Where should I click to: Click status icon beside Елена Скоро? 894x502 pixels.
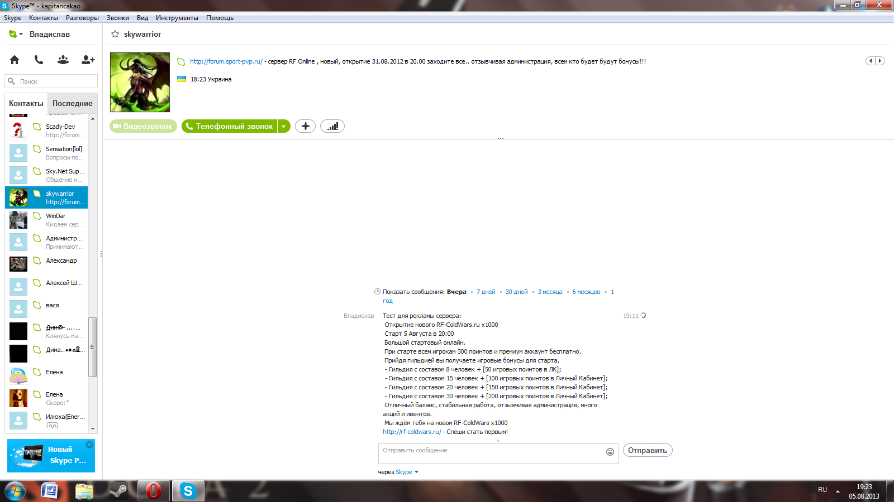(37, 394)
